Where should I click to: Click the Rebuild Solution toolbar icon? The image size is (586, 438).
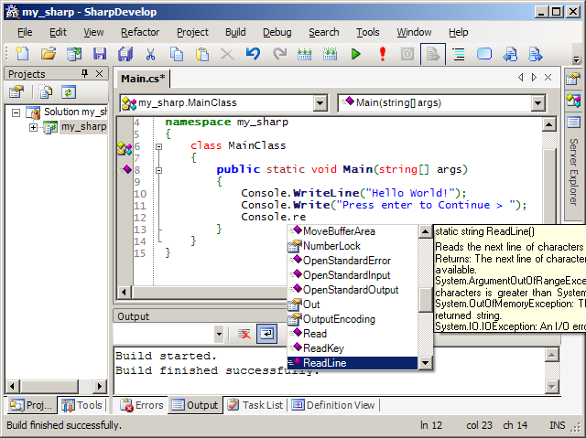[x=331, y=55]
